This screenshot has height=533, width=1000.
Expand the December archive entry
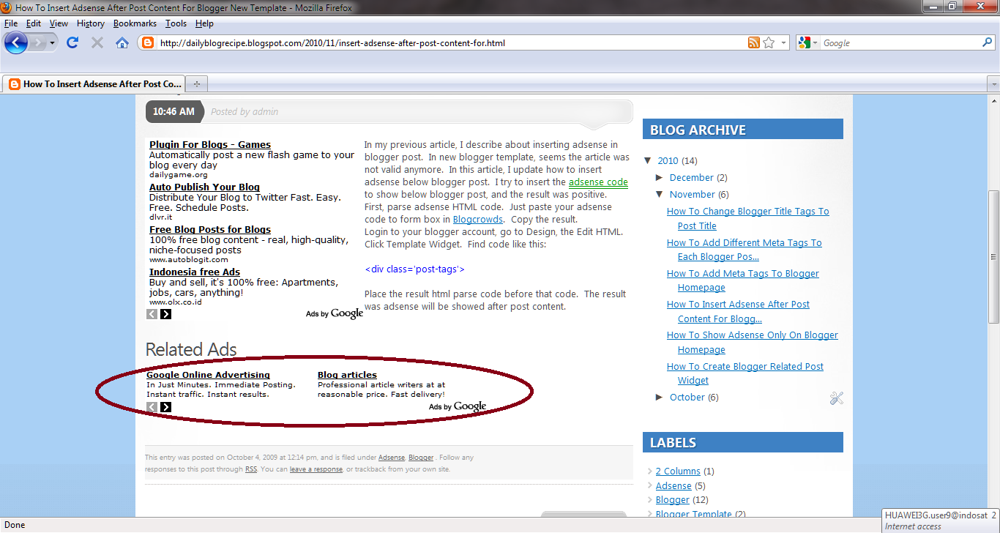point(660,177)
